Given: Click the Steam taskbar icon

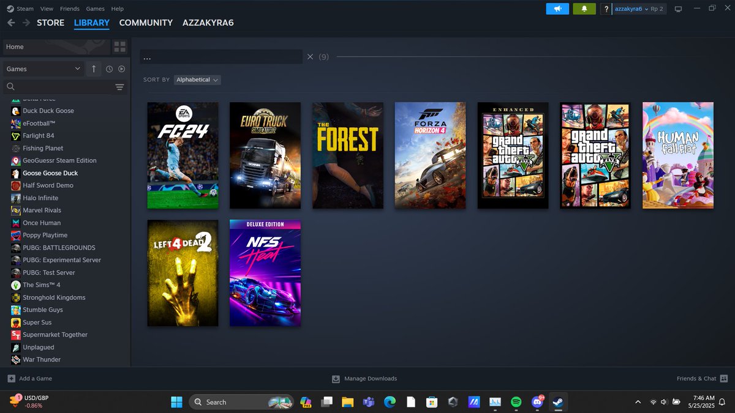Looking at the screenshot, I should click(x=557, y=402).
